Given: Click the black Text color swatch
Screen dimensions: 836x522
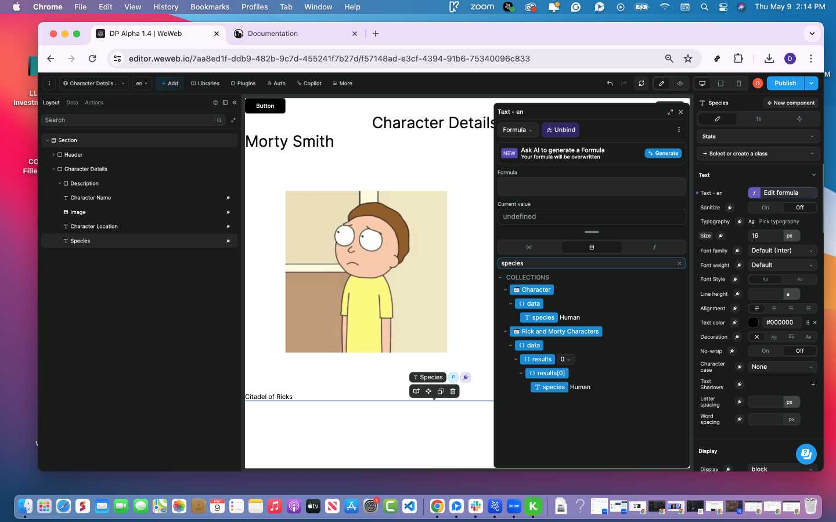Looking at the screenshot, I should tap(754, 322).
